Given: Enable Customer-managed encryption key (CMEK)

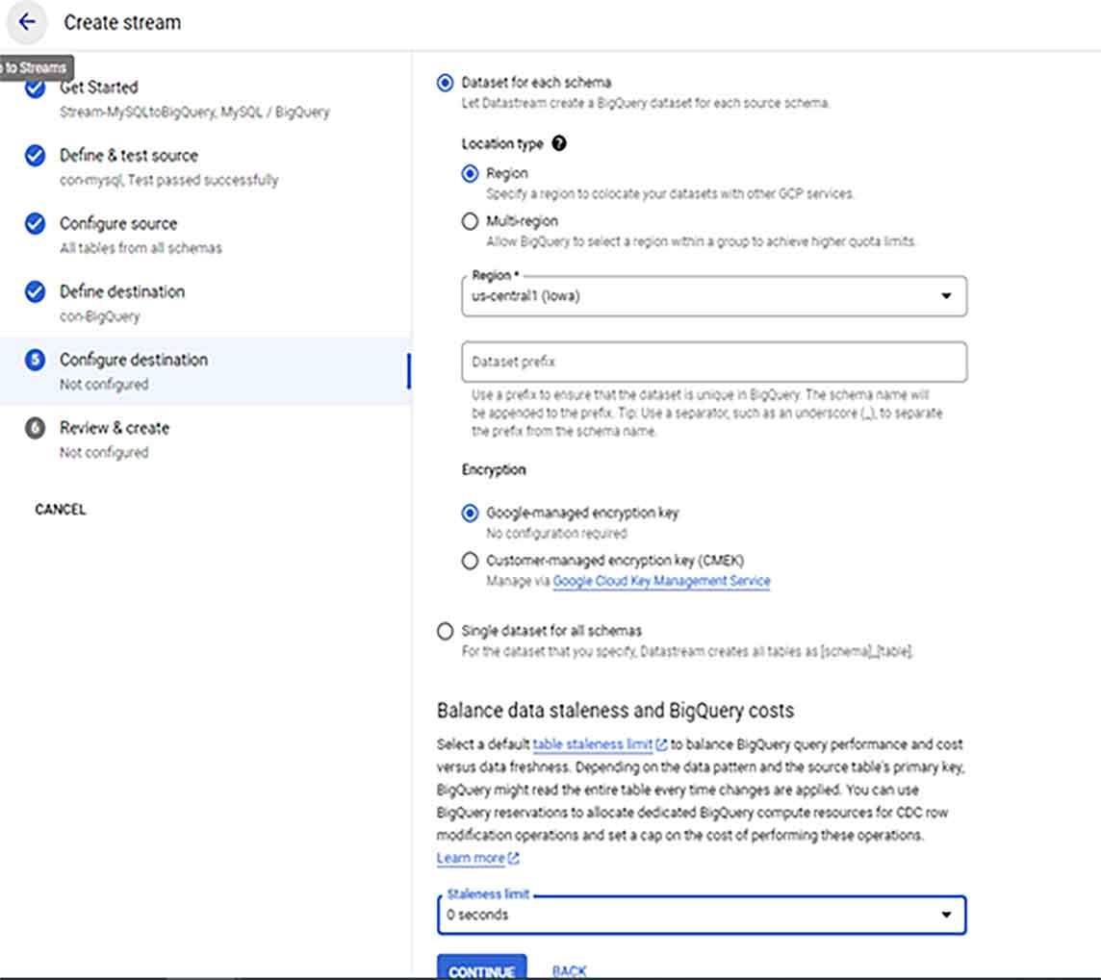Looking at the screenshot, I should point(470,561).
